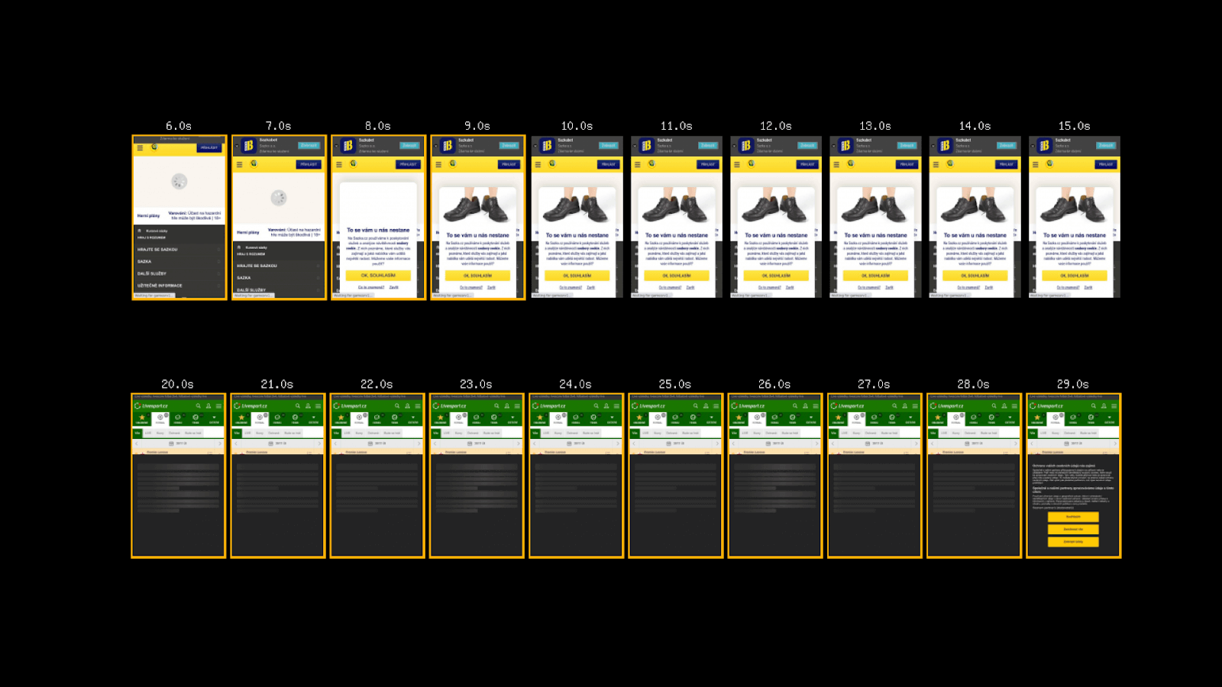This screenshot has width=1222, height=687.
Task: Click hamburger menu icon in the 6.0s frame
Action: pyautogui.click(x=140, y=148)
